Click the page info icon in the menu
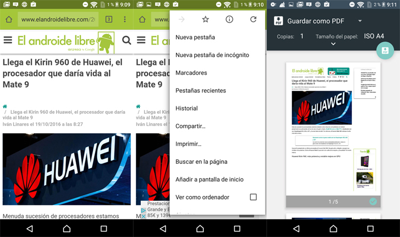This screenshot has width=400, height=237. (x=229, y=20)
